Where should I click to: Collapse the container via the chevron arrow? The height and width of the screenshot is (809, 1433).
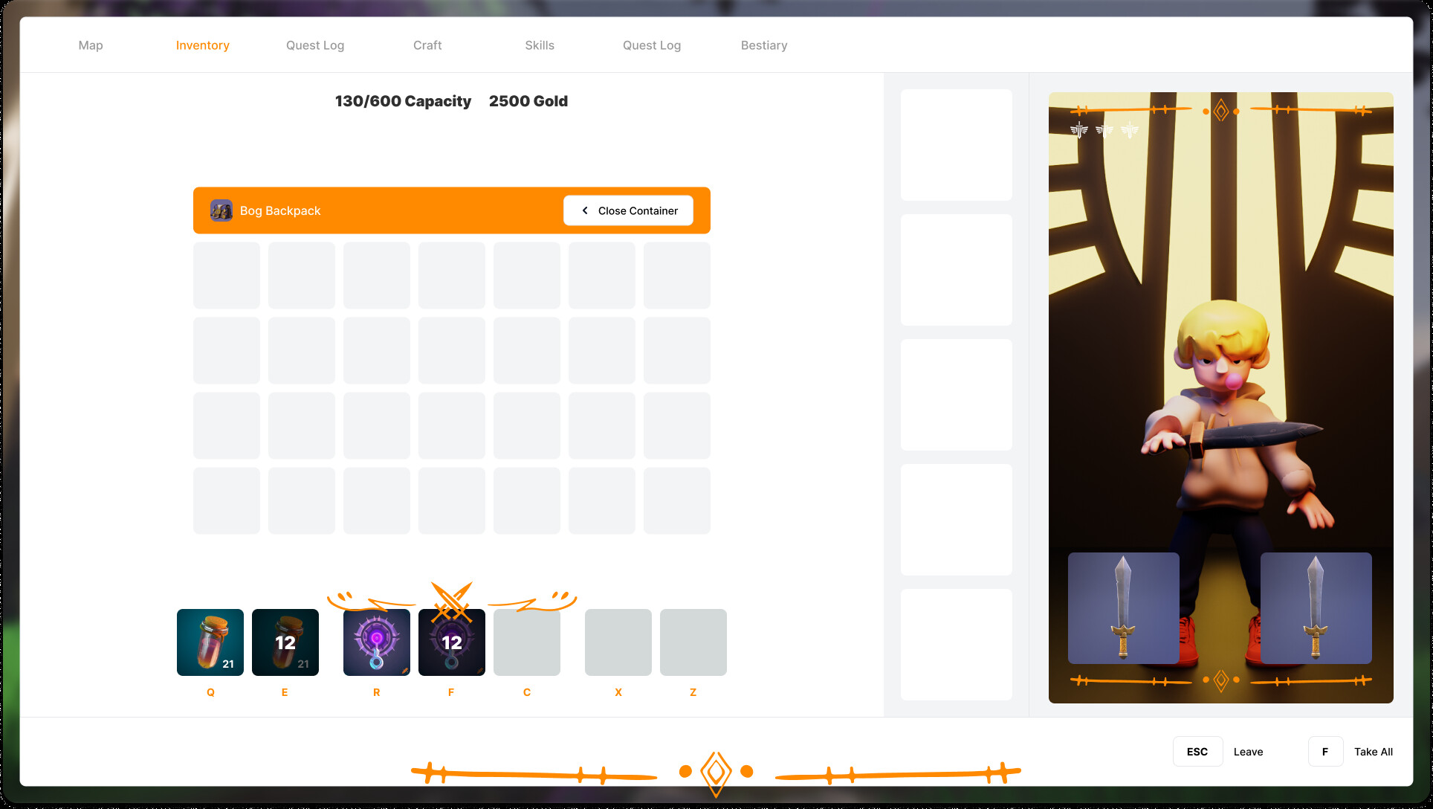click(585, 210)
